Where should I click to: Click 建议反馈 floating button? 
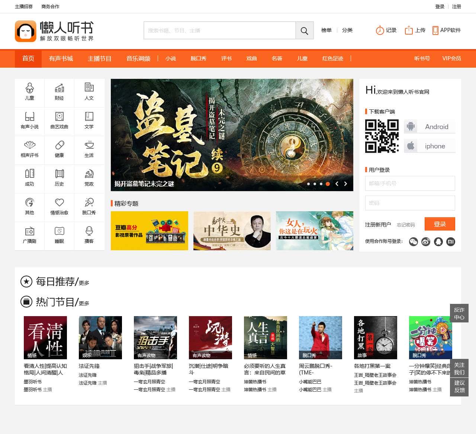459,386
